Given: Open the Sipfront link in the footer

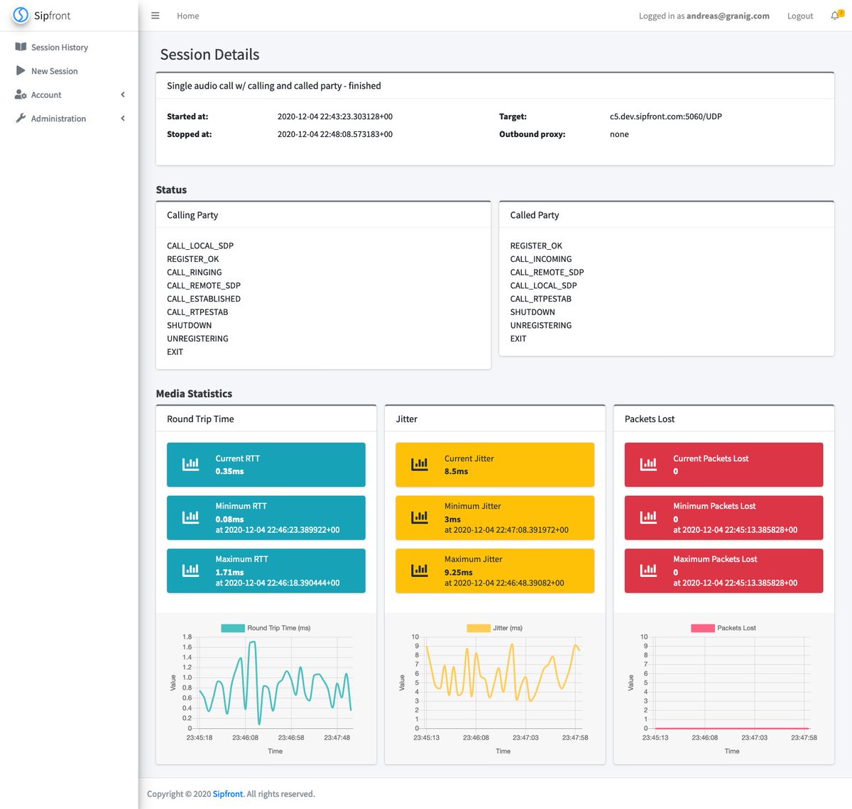Looking at the screenshot, I should pyautogui.click(x=227, y=793).
